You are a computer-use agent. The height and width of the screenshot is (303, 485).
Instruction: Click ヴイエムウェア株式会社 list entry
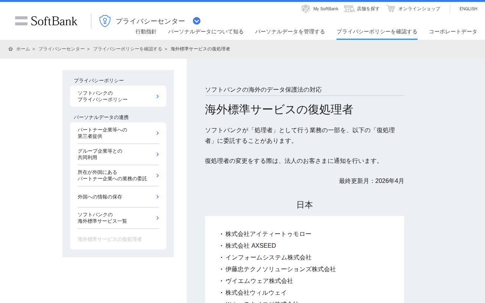(x=259, y=281)
